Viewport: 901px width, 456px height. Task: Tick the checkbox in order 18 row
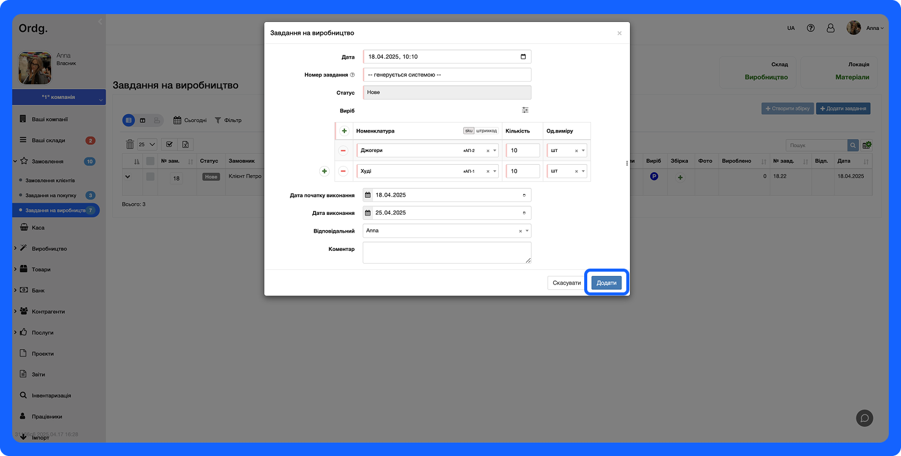click(x=150, y=176)
